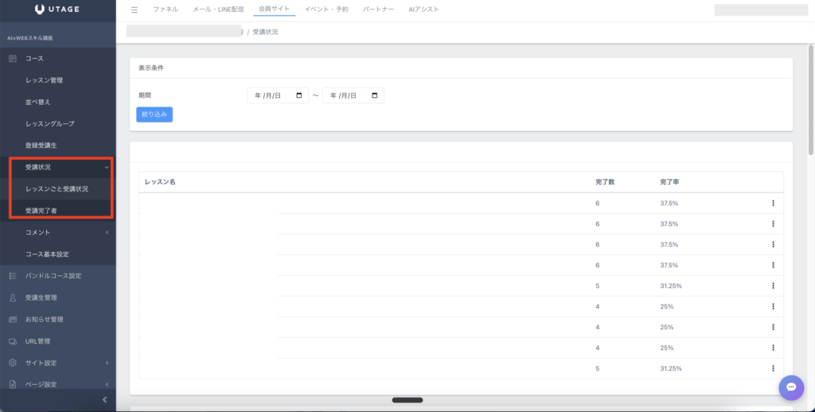Open row menu for first 37.5% row
This screenshot has height=412, width=815.
[773, 203]
